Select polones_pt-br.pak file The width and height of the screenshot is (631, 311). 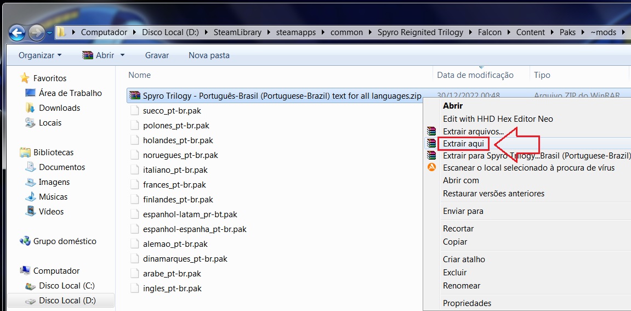176,125
